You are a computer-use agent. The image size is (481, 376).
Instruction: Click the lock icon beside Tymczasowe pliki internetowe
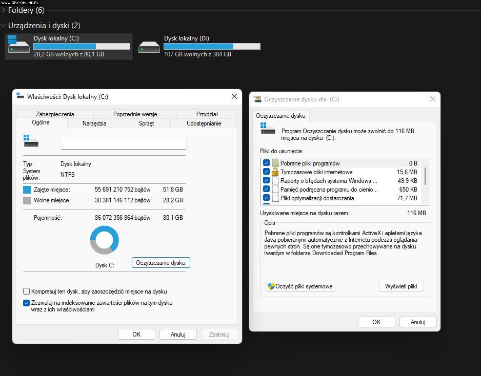tap(275, 172)
